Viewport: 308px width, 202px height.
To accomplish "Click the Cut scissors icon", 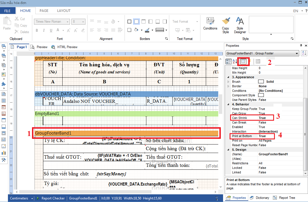I will 17,19.
